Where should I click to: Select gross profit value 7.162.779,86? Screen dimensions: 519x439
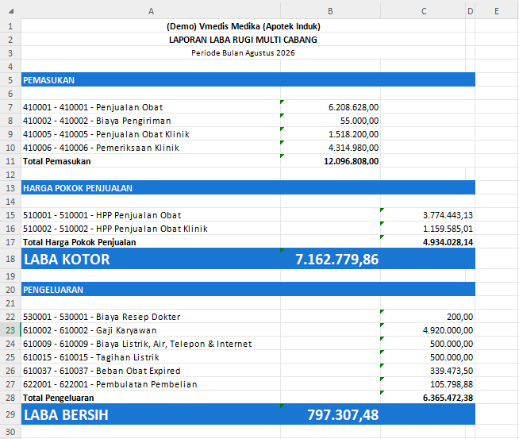pos(337,260)
